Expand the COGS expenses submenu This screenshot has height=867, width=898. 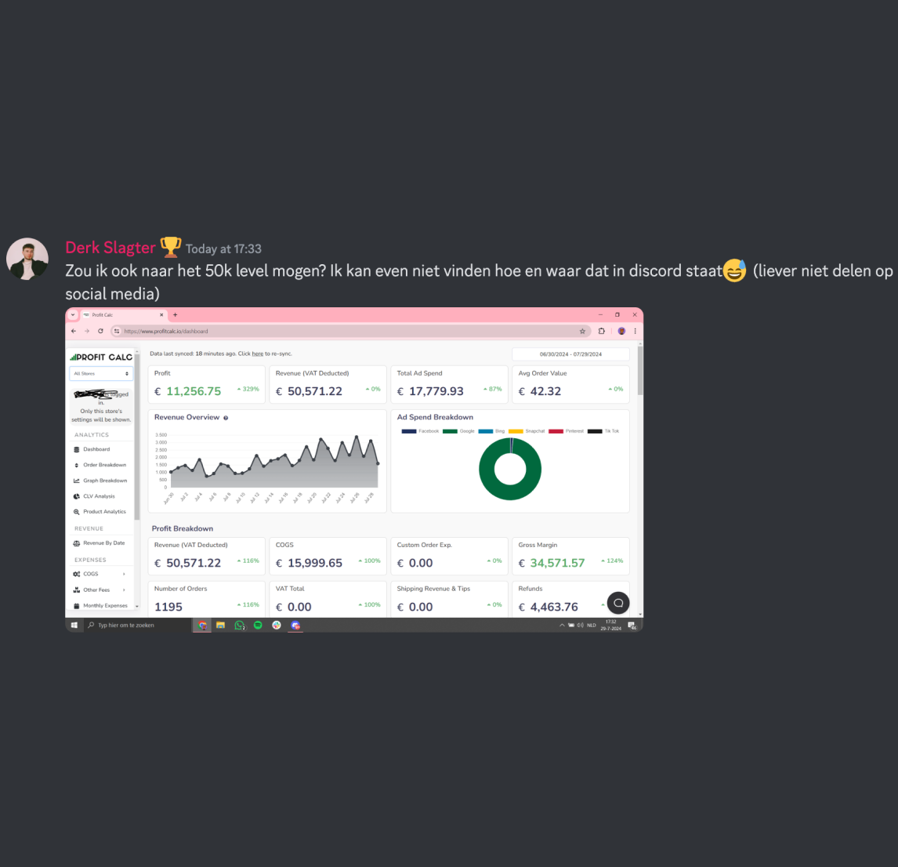[99, 574]
